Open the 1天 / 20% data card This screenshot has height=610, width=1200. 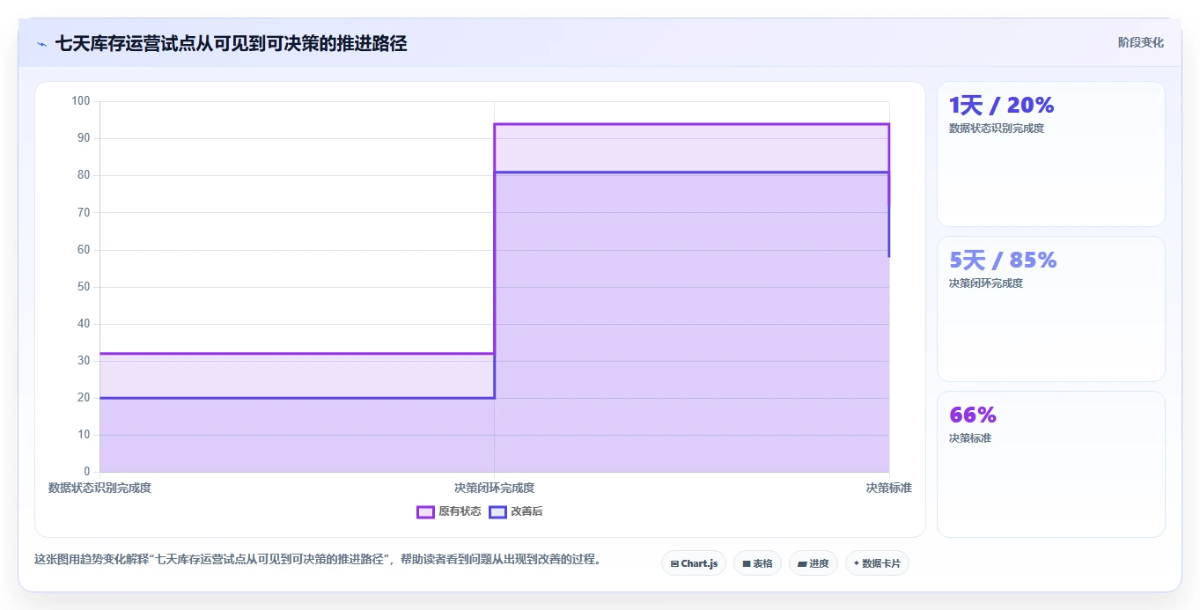(x=1051, y=154)
